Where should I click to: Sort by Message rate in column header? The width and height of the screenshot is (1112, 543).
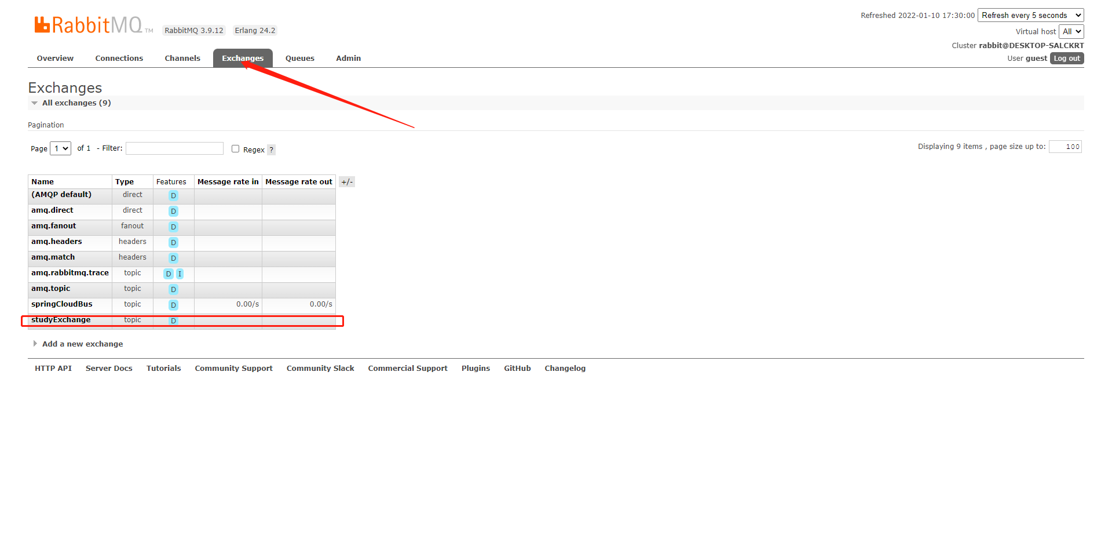pyautogui.click(x=228, y=182)
